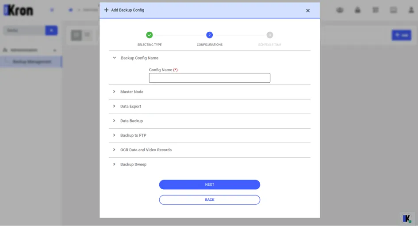Click the SELECTING TYPE step label
418x226 pixels.
[x=150, y=45]
